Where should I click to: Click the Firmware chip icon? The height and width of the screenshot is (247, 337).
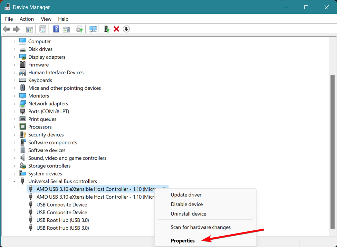point(22,65)
